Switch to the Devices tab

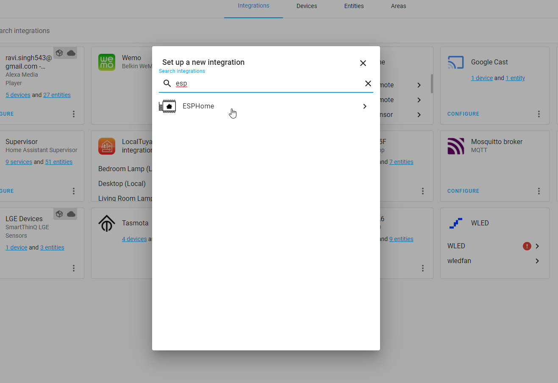[306, 6]
